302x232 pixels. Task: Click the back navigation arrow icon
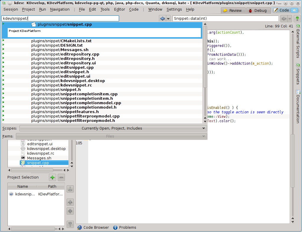163,19
